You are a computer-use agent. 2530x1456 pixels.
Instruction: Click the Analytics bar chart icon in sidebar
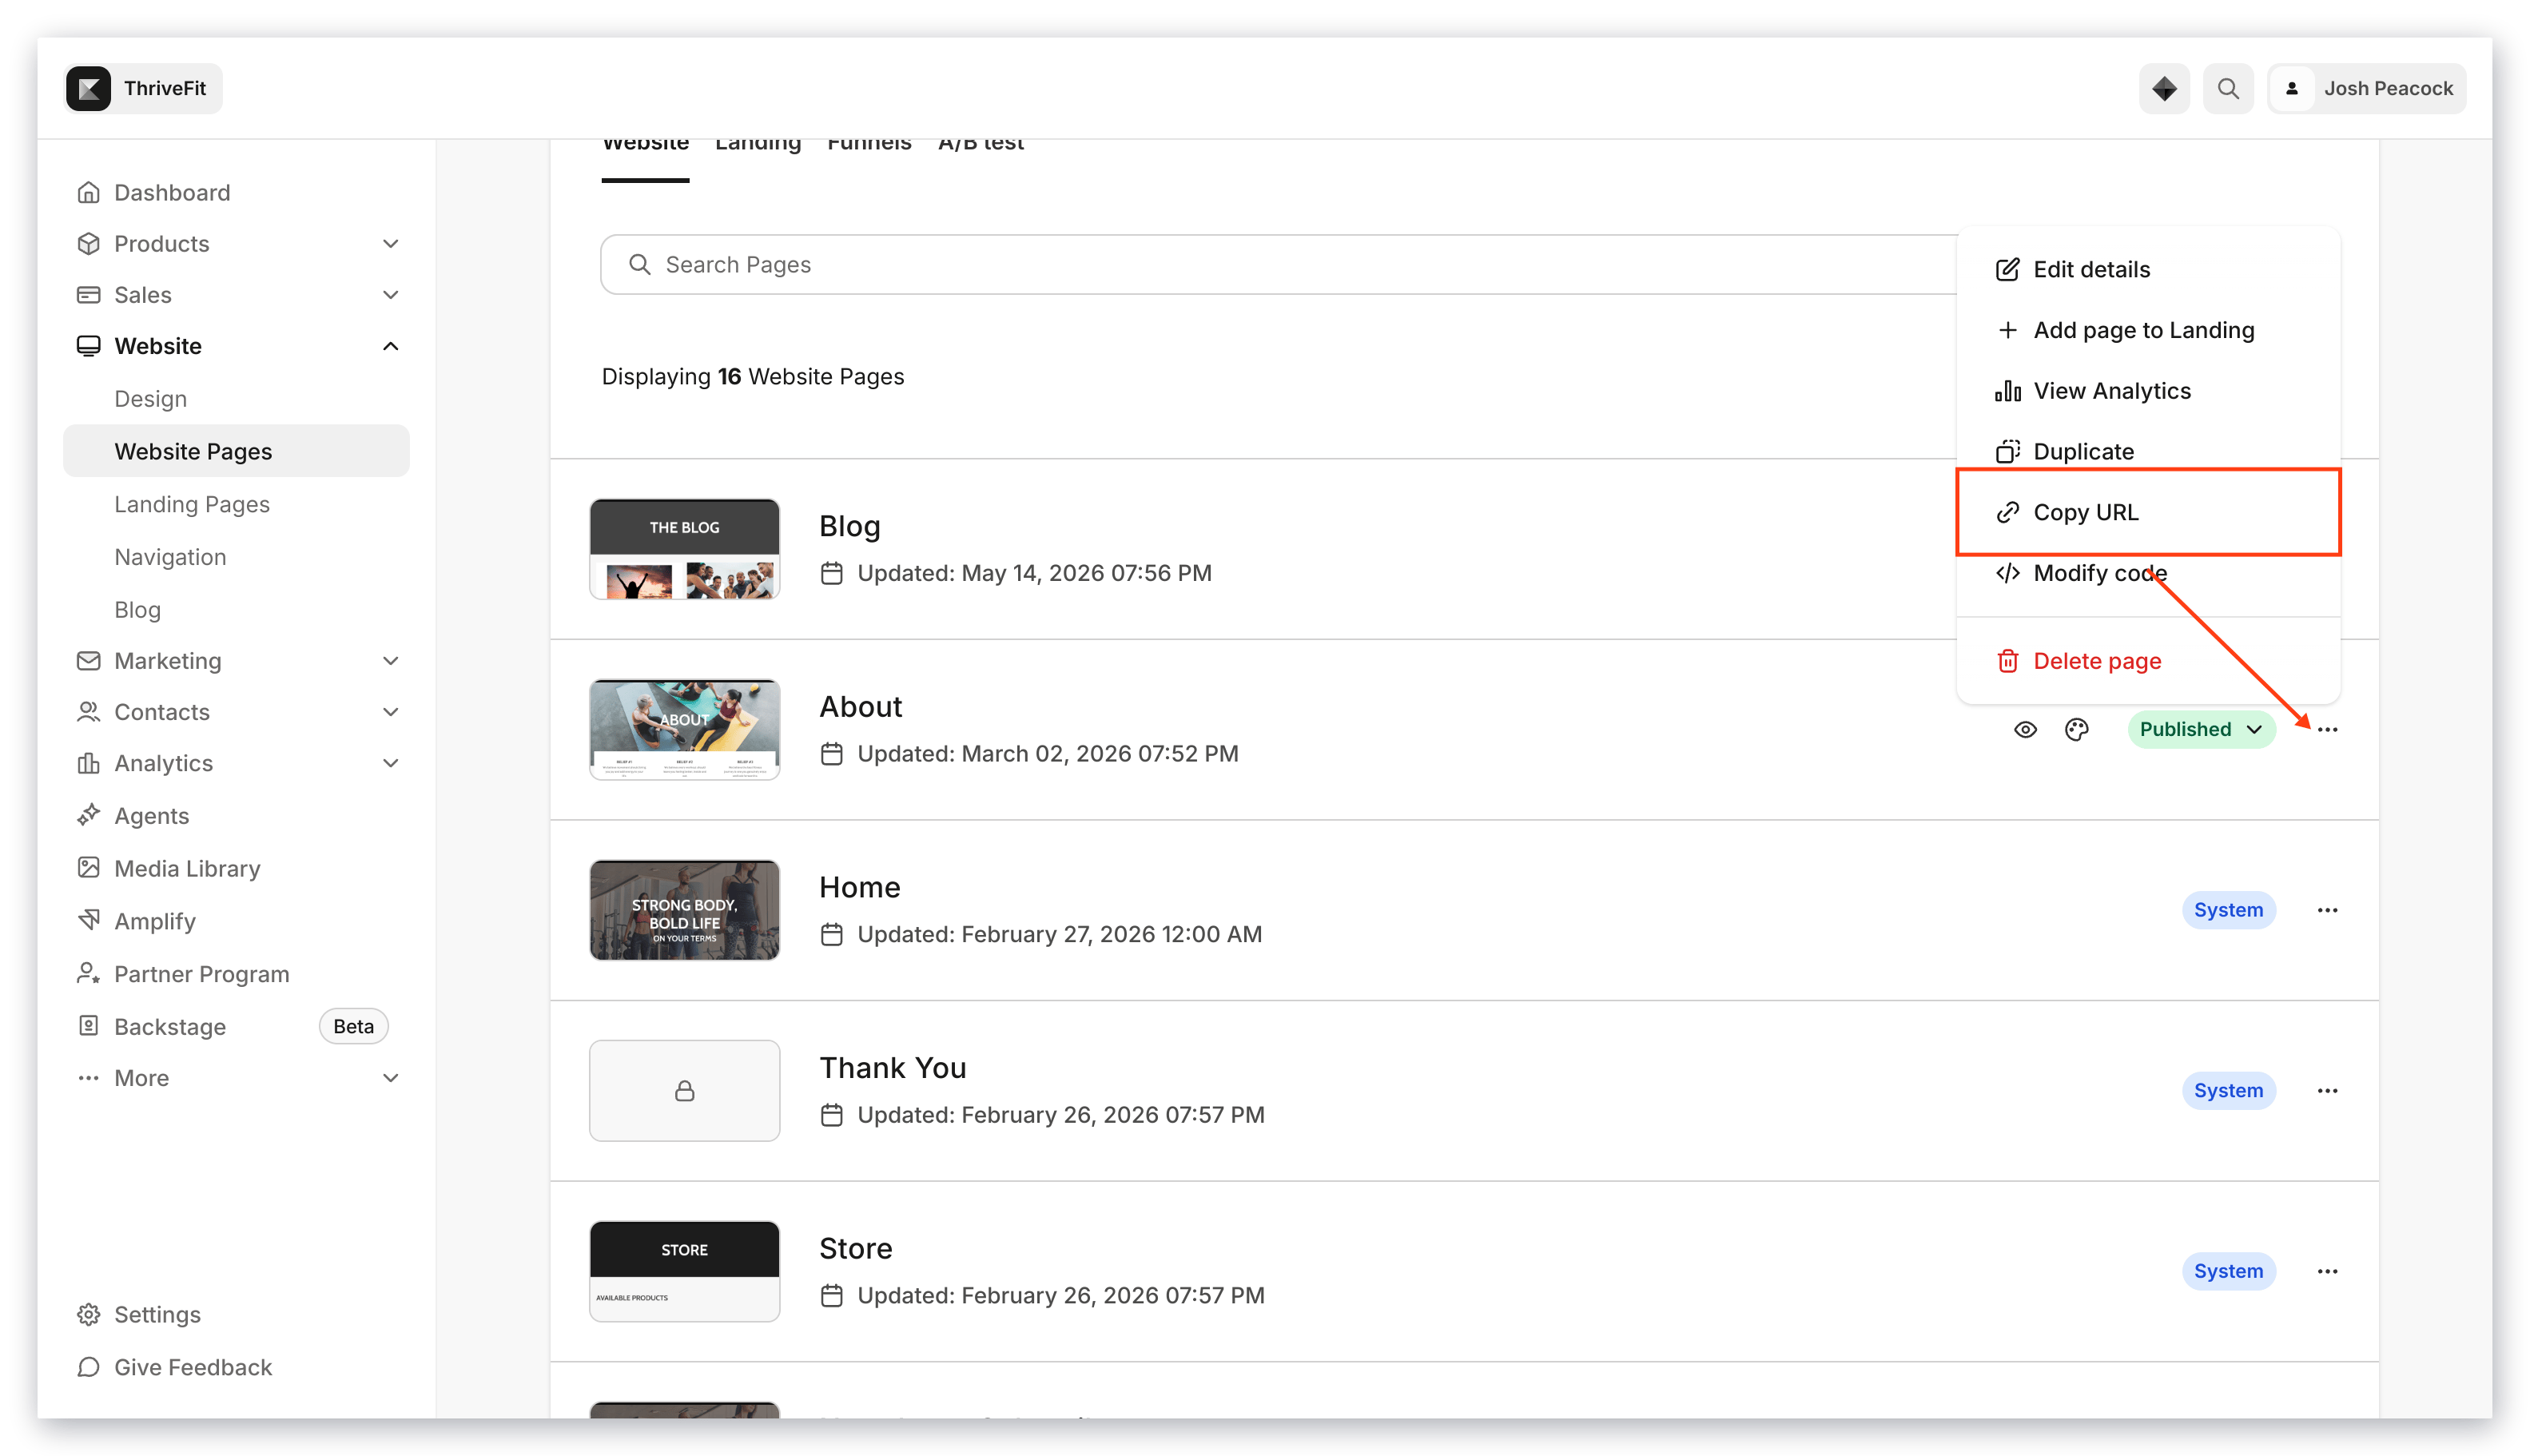tap(89, 762)
